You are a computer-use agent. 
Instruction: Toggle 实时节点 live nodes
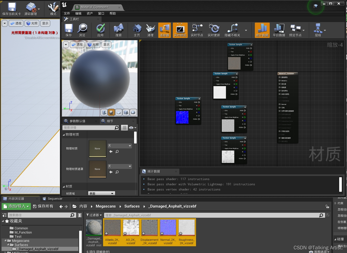197,30
